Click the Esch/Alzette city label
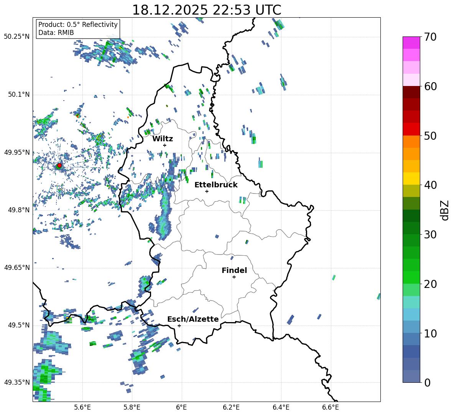The height and width of the screenshot is (415, 454). [193, 319]
